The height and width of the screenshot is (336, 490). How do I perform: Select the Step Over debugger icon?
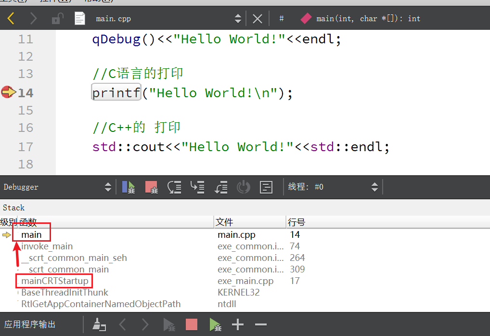tap(174, 187)
